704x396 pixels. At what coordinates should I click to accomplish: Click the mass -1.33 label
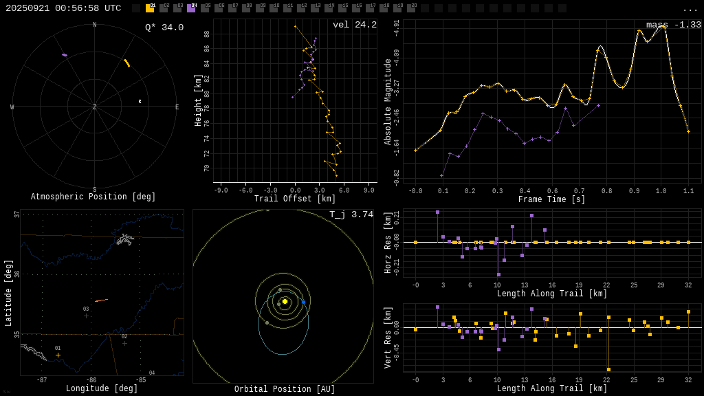[x=673, y=25]
